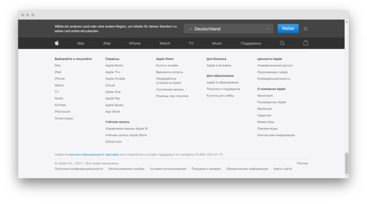This screenshot has height=204, width=367.
Task: Open Поддержка in the navigation bar
Action: pyautogui.click(x=251, y=44)
